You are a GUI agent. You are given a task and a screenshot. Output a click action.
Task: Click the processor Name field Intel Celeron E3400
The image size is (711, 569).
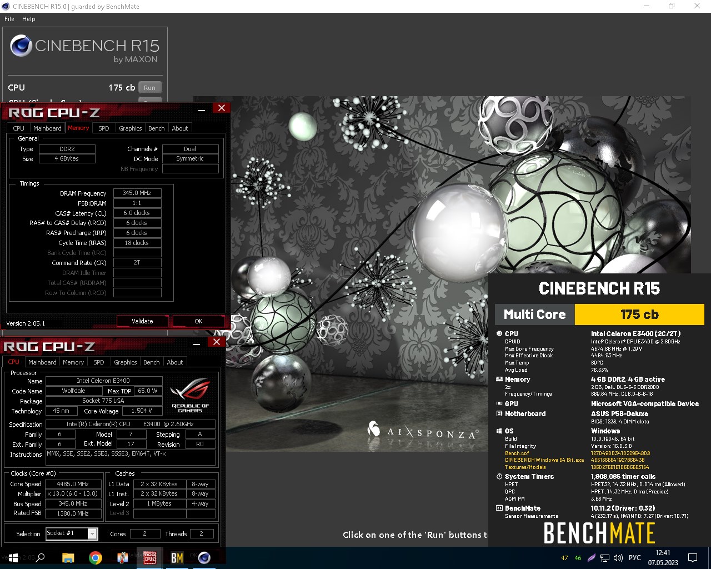pos(104,381)
